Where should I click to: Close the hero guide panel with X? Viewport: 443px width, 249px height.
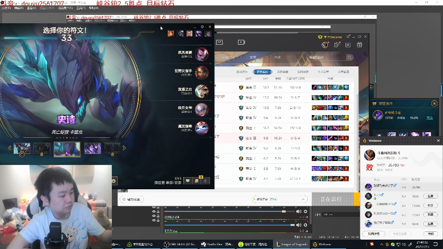click(x=435, y=103)
